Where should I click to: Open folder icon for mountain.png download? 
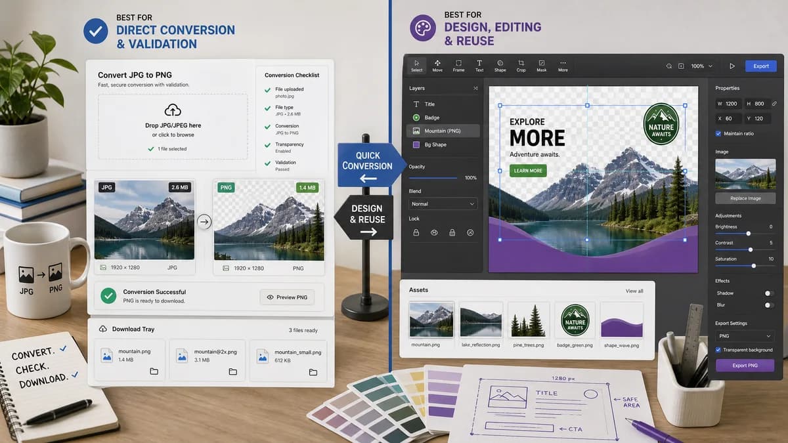pos(154,371)
